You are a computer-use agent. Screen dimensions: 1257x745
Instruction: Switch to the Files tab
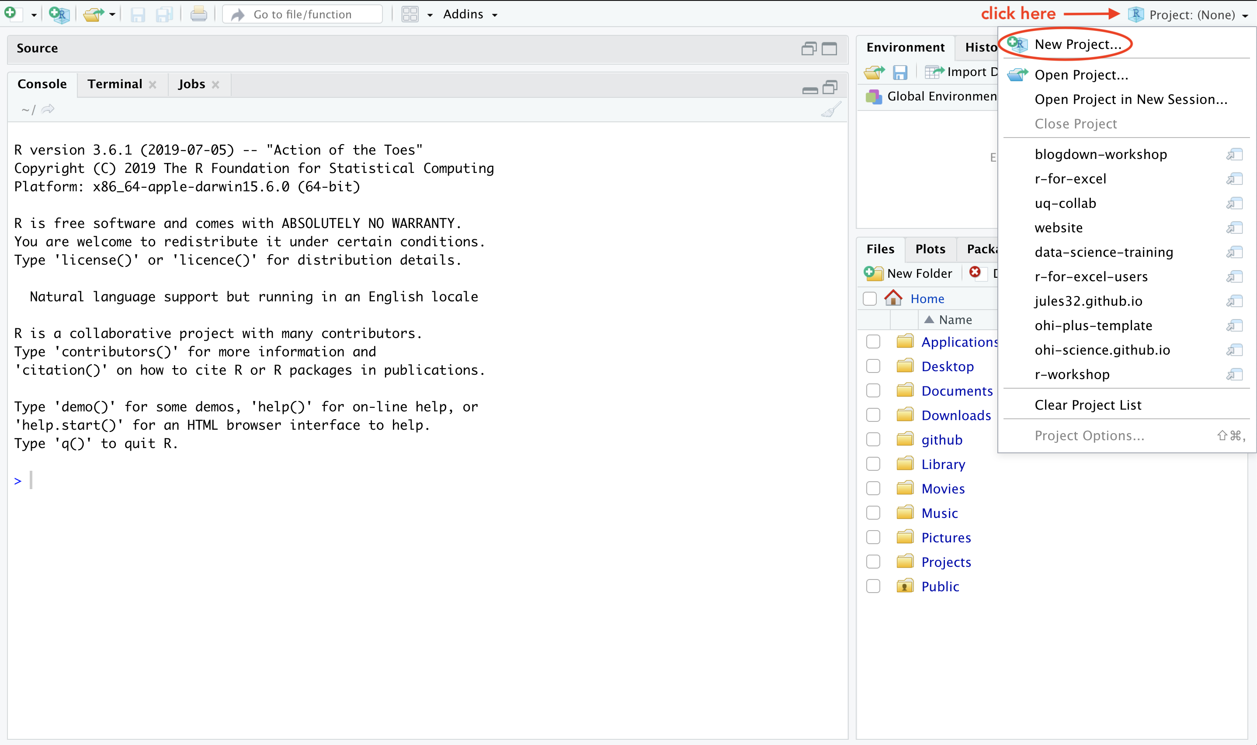click(880, 249)
